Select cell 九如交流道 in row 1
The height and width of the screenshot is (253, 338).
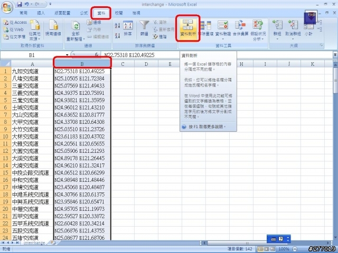coord(32,71)
